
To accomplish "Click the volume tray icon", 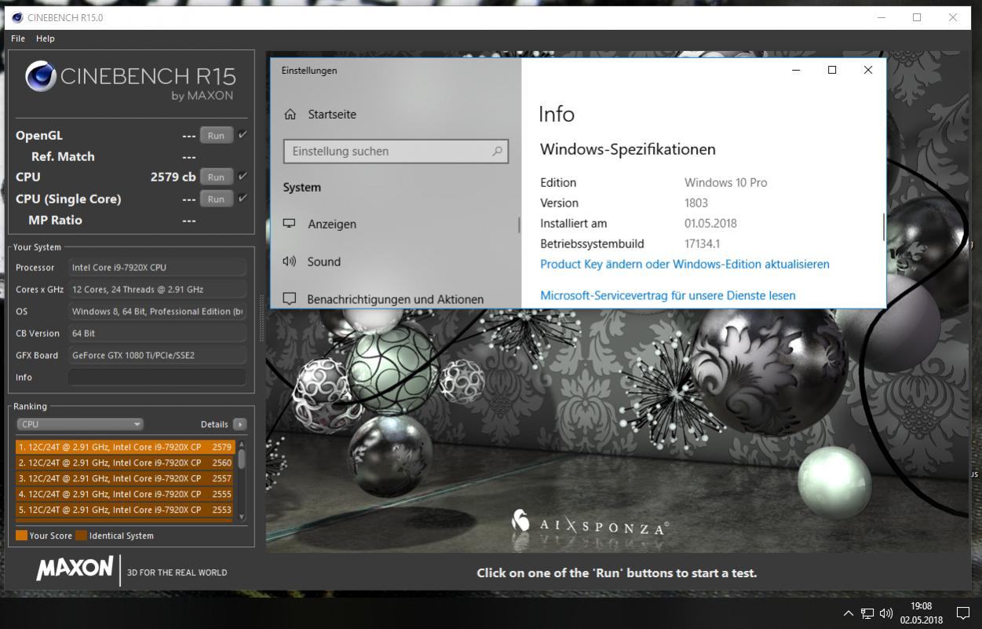I will click(x=886, y=613).
